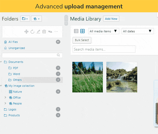Switch media library to list view
158x134 pixels.
(76, 31)
